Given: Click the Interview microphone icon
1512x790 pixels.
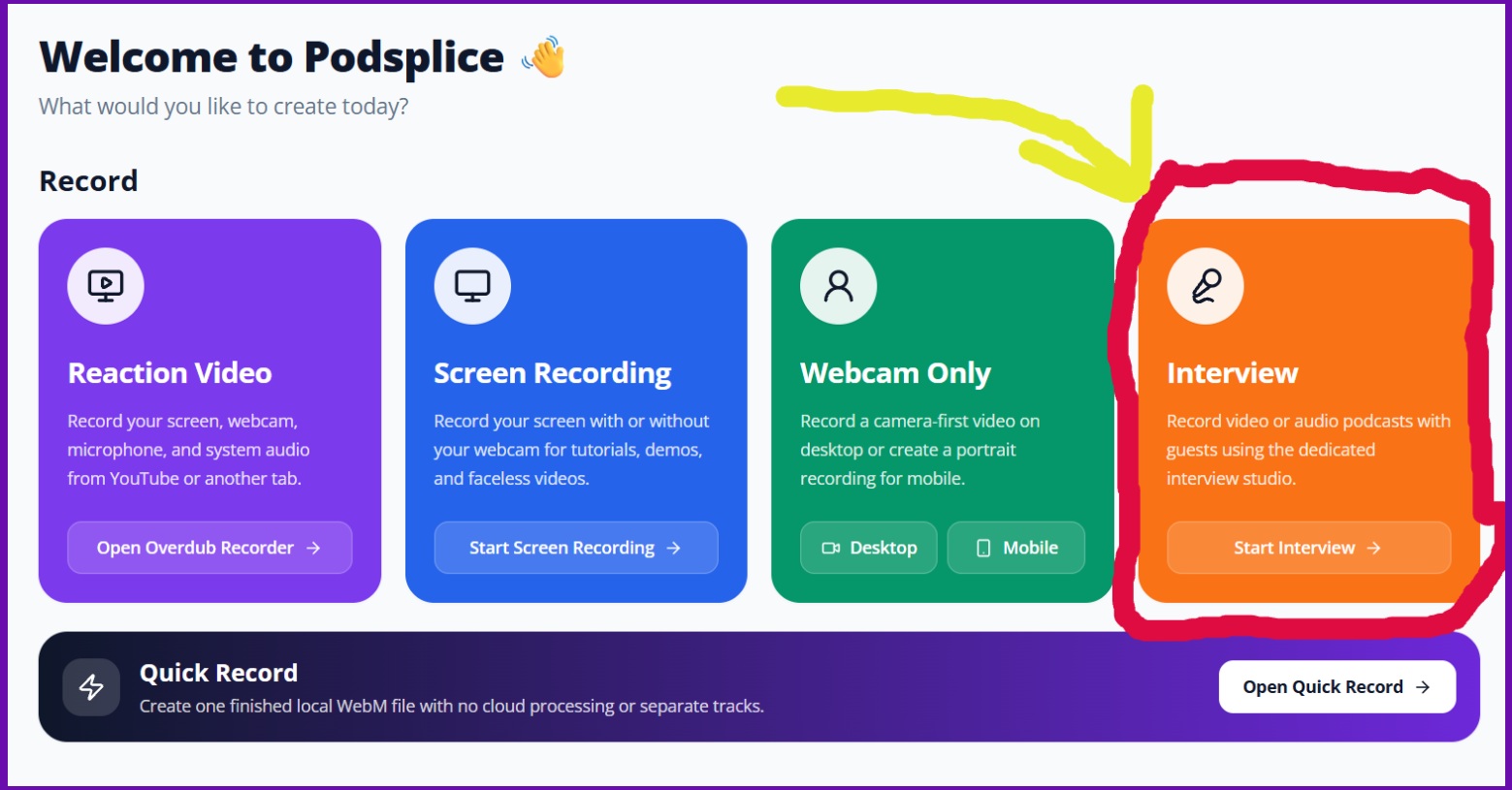Looking at the screenshot, I should pos(1206,286).
